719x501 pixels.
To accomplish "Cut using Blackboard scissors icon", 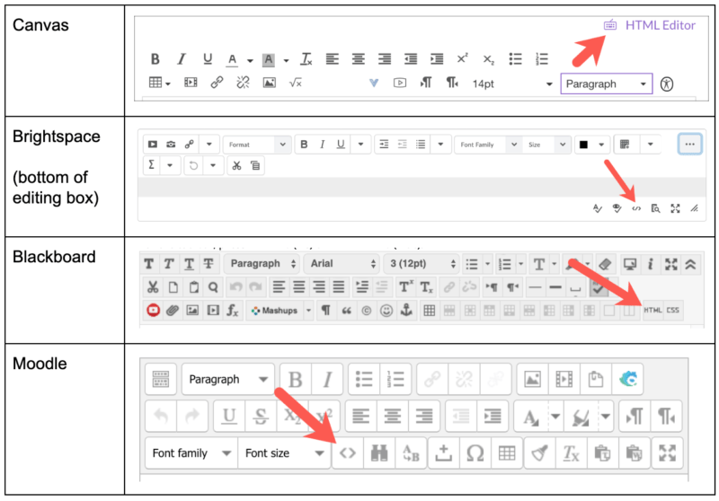I will click(153, 287).
